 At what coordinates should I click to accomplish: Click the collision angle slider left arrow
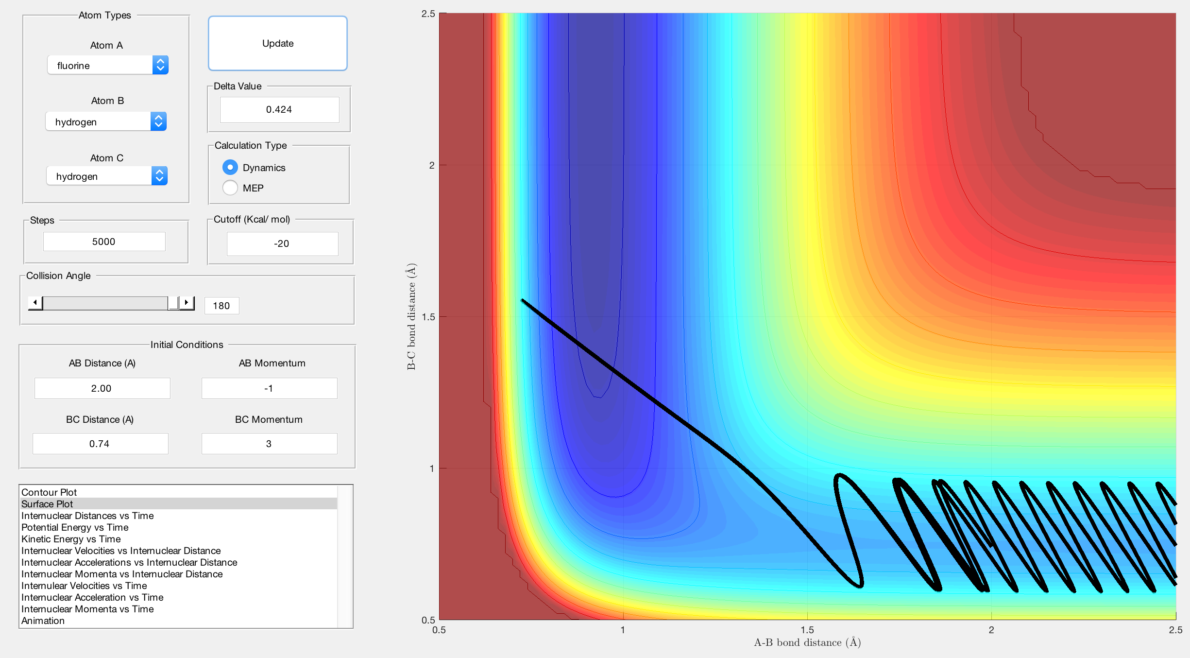pos(35,303)
